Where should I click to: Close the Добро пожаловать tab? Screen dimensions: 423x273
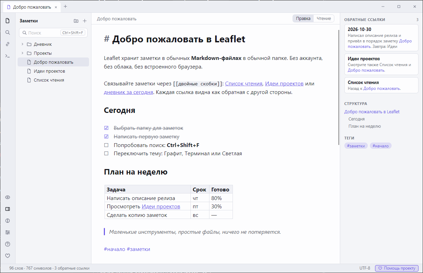(56, 7)
